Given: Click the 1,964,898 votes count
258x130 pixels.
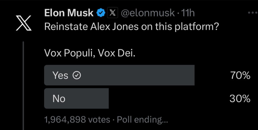Looking at the screenshot, I should 77,120.
